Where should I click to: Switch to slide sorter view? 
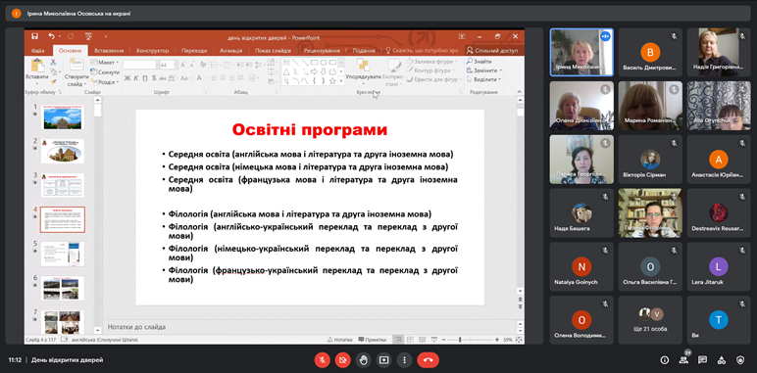pos(409,340)
